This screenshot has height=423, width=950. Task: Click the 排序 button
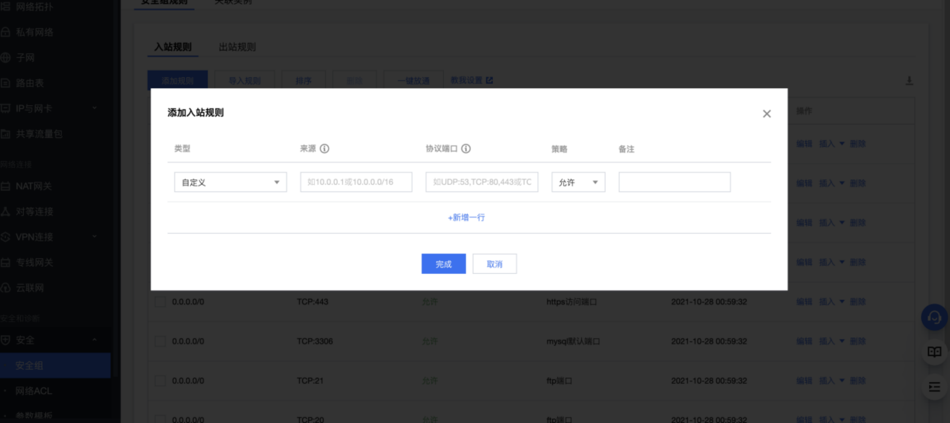tap(304, 81)
